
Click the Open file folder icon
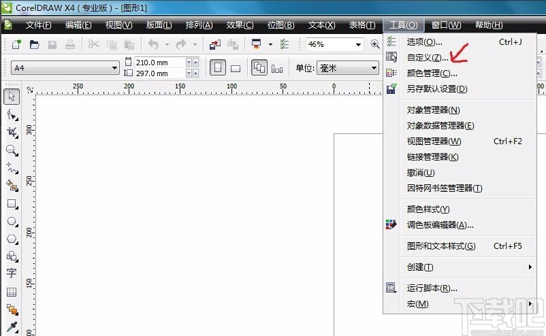(x=34, y=44)
